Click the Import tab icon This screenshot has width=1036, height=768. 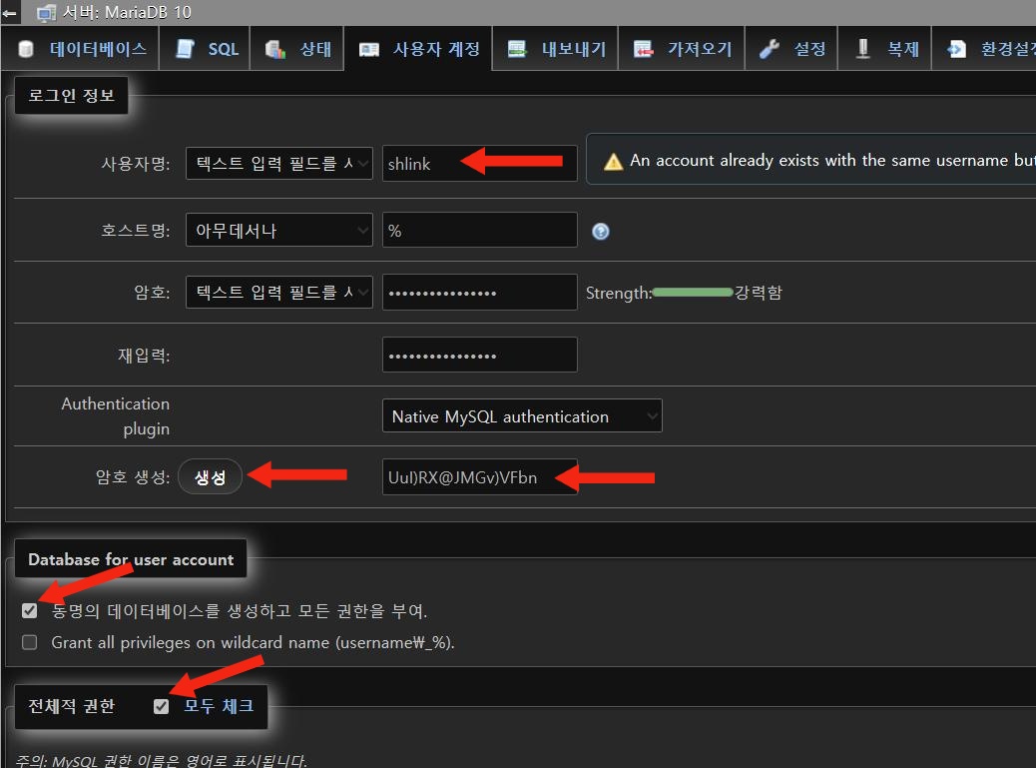pos(644,49)
